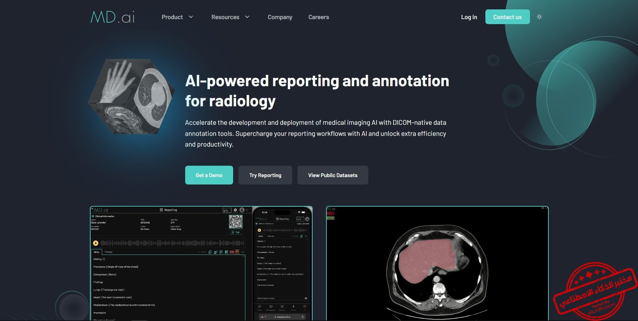Toggle the light/dark theme sun icon
Image resolution: width=638 pixels, height=321 pixels.
[539, 17]
